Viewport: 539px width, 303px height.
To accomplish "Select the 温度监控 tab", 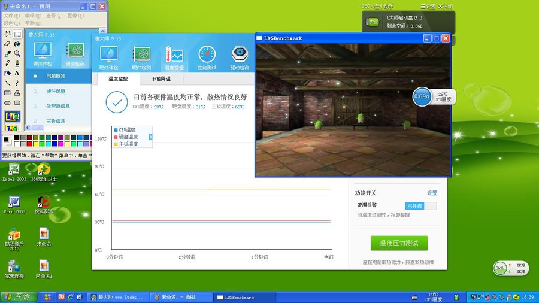I will [x=117, y=79].
